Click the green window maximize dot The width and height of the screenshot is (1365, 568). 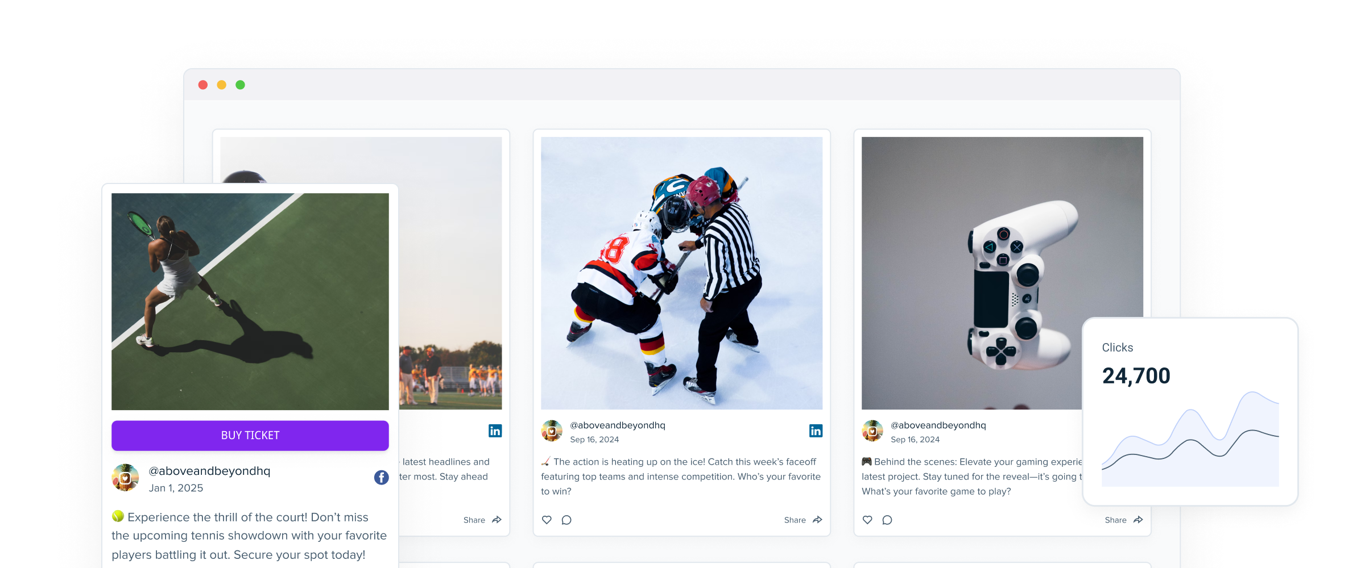point(240,85)
